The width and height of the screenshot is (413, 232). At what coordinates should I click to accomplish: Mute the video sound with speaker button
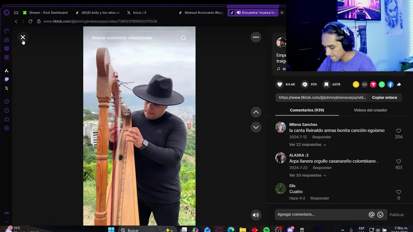tap(256, 215)
